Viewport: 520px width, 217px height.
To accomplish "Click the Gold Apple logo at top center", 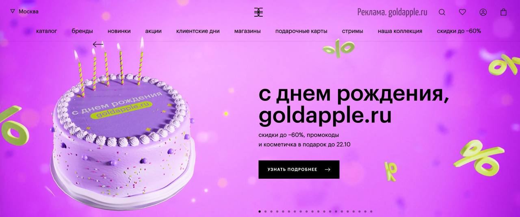I will coord(258,12).
